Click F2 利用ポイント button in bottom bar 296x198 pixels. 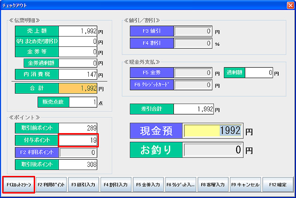[x=52, y=184]
